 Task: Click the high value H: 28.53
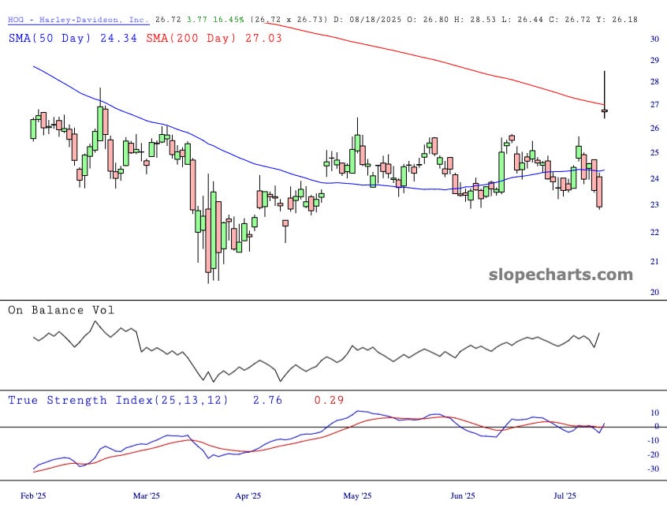point(475,20)
